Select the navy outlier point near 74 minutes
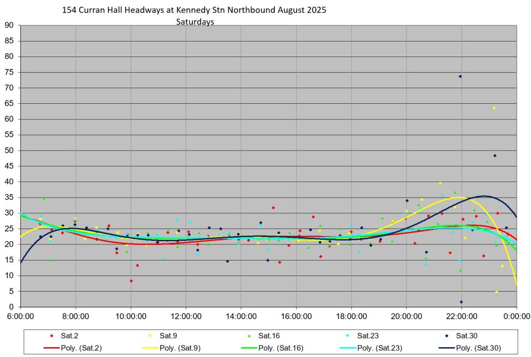 click(x=460, y=76)
